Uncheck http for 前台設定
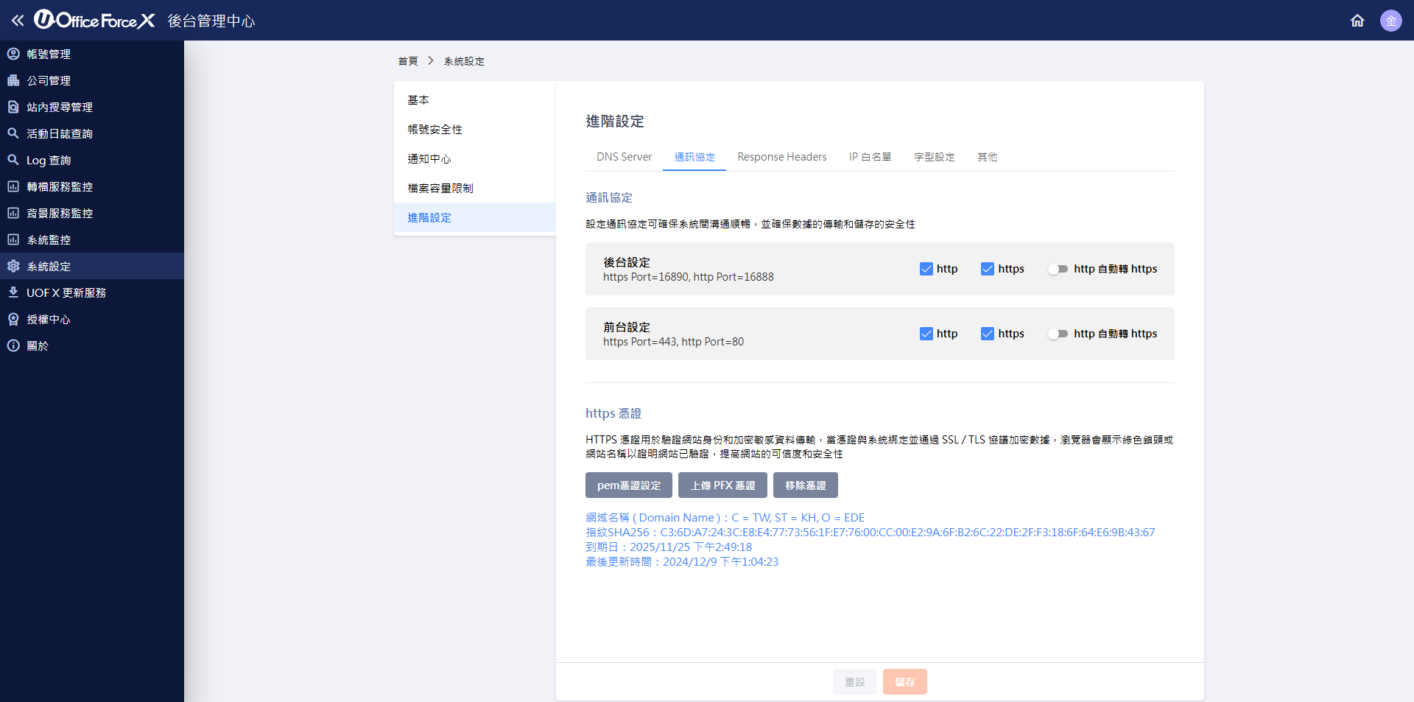 click(926, 334)
